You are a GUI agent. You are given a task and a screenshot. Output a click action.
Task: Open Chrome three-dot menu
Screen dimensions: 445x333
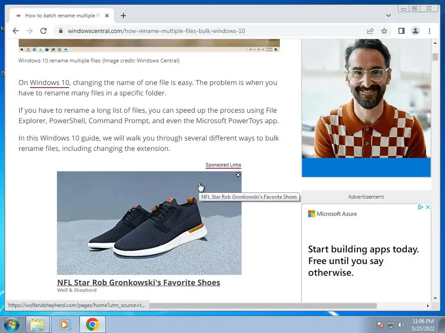pyautogui.click(x=429, y=31)
